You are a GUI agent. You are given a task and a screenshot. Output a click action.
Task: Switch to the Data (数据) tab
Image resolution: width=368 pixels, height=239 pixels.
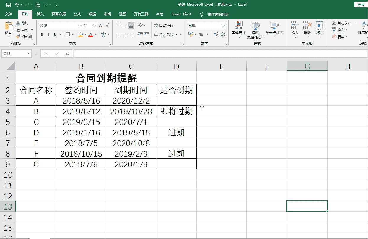(x=92, y=14)
